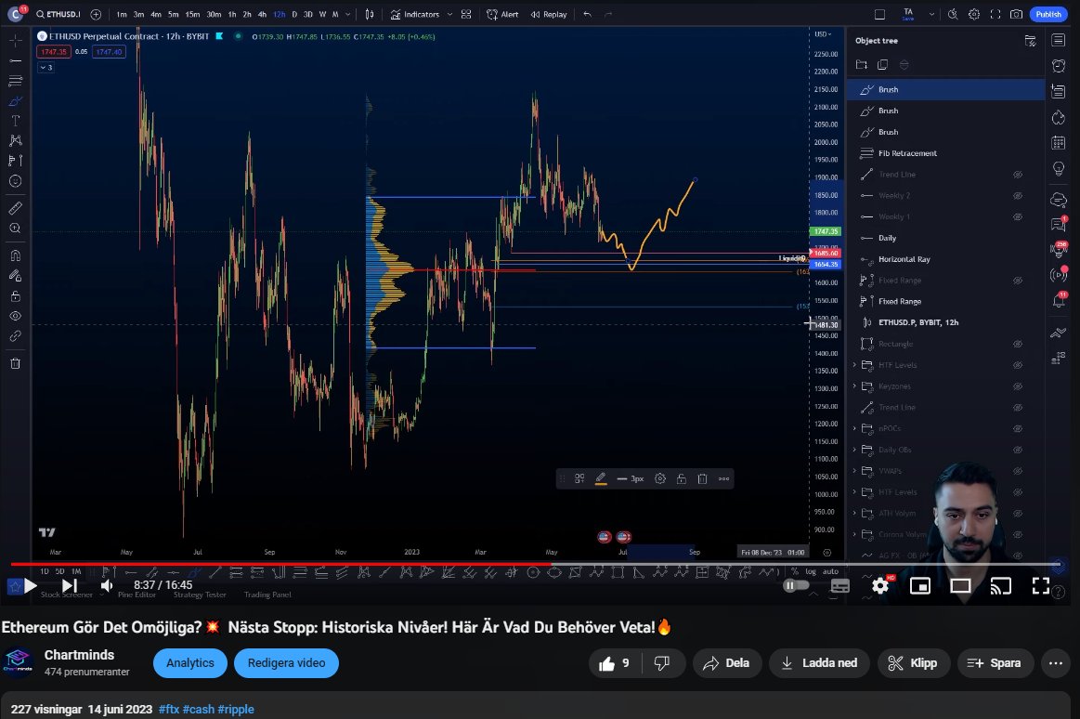This screenshot has width=1080, height=719.
Task: Open the ETHUSD.I symbol search
Action: tap(59, 15)
